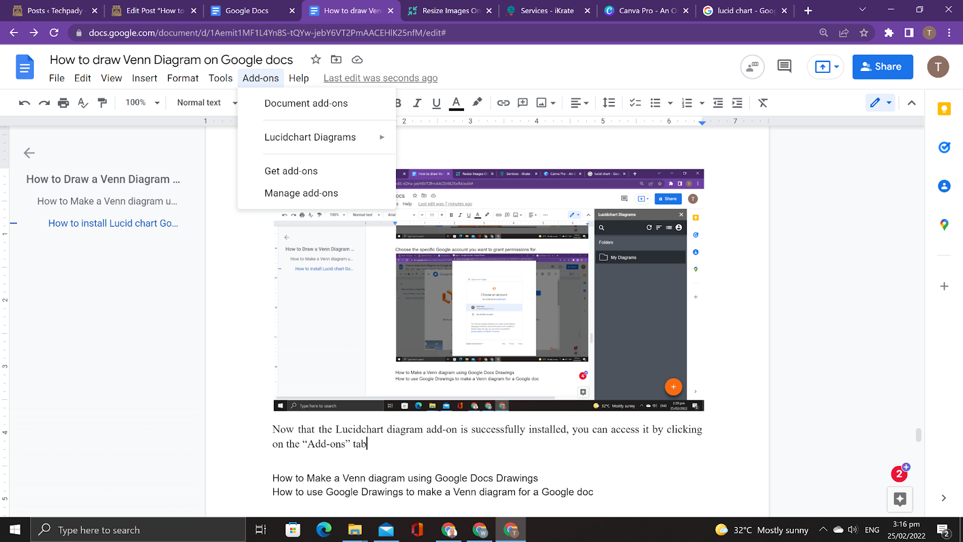Viewport: 963px width, 542px height.
Task: Click the document vertical scrollbar thumb
Action: point(918,434)
